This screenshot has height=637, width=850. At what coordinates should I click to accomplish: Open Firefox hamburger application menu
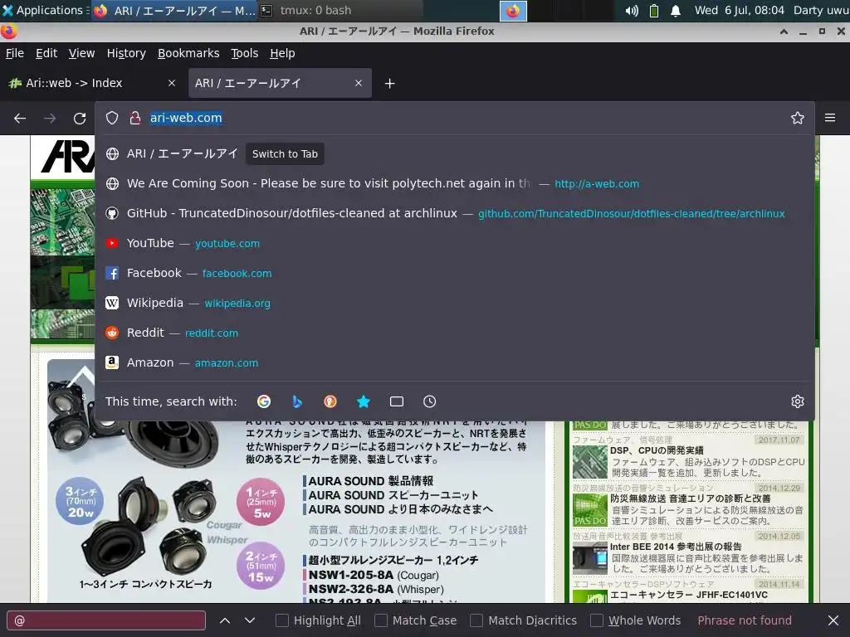(830, 118)
